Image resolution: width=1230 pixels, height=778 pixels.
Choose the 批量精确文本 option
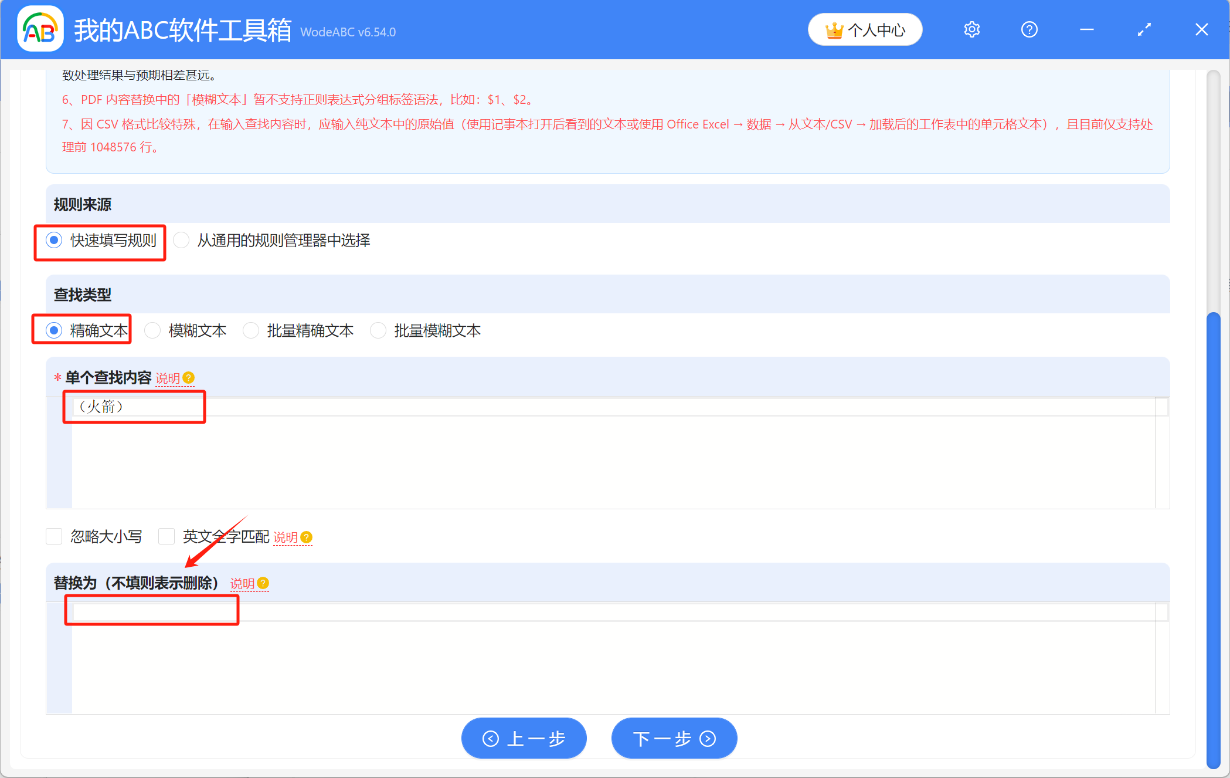coord(251,330)
